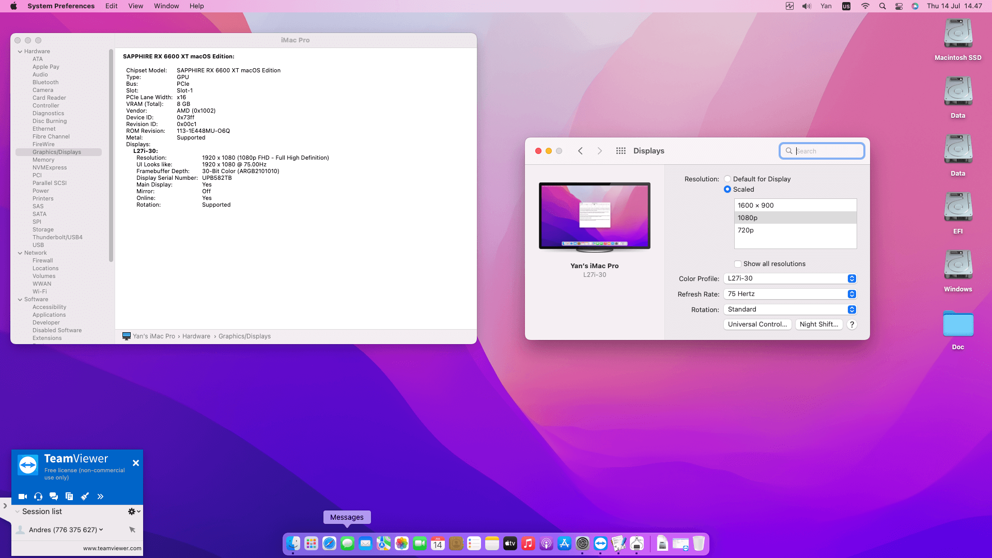This screenshot has width=992, height=558.
Task: Click the TeamViewer logo in the panel
Action: [28, 465]
